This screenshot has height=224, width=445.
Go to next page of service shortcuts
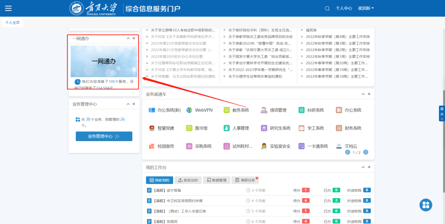(366, 152)
